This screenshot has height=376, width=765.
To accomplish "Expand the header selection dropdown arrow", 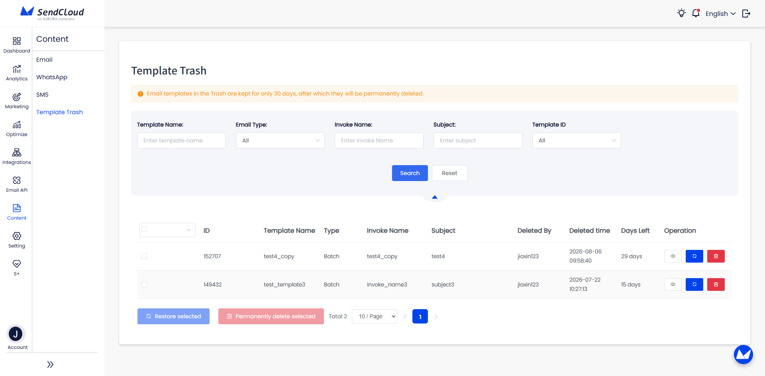I will pos(188,230).
